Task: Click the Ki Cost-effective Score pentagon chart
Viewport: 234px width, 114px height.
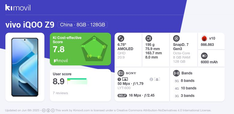Action: click(x=94, y=49)
